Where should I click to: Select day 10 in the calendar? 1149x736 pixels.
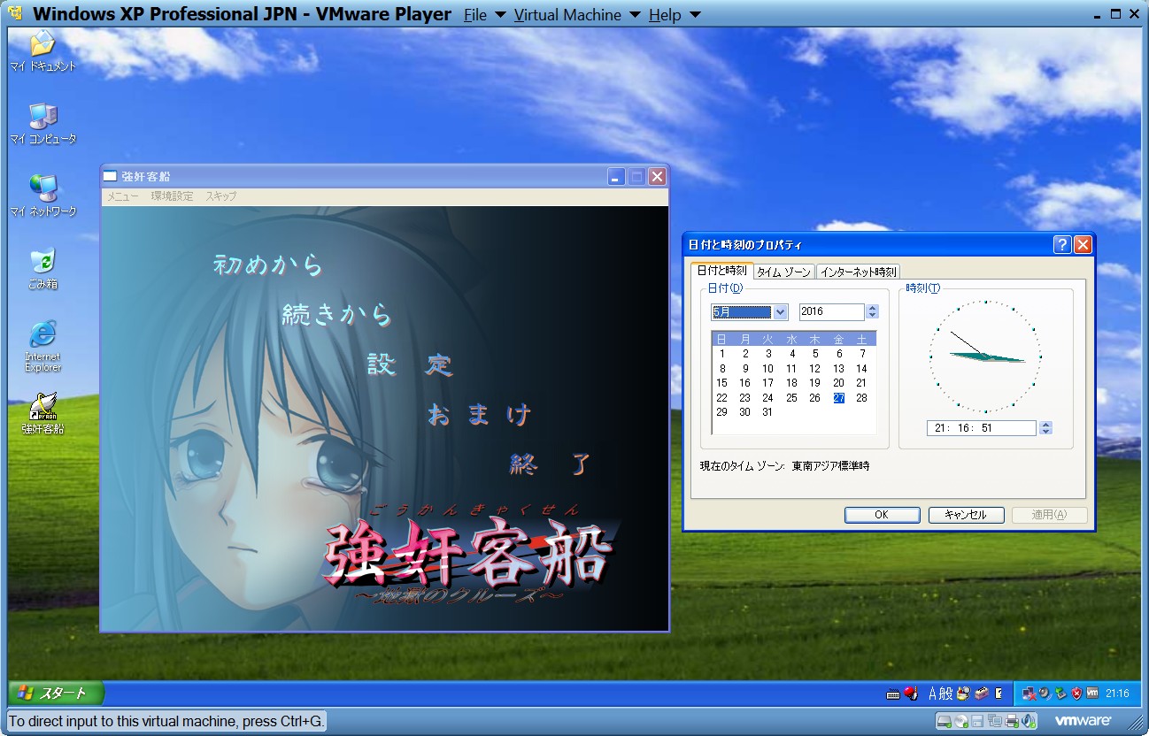point(767,369)
